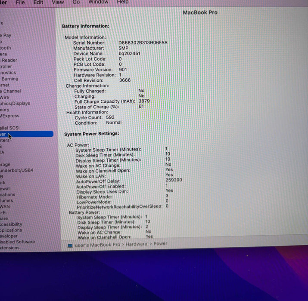Select the Apple Pay sidebar item
The width and height of the screenshot is (308, 301).
tap(6, 35)
